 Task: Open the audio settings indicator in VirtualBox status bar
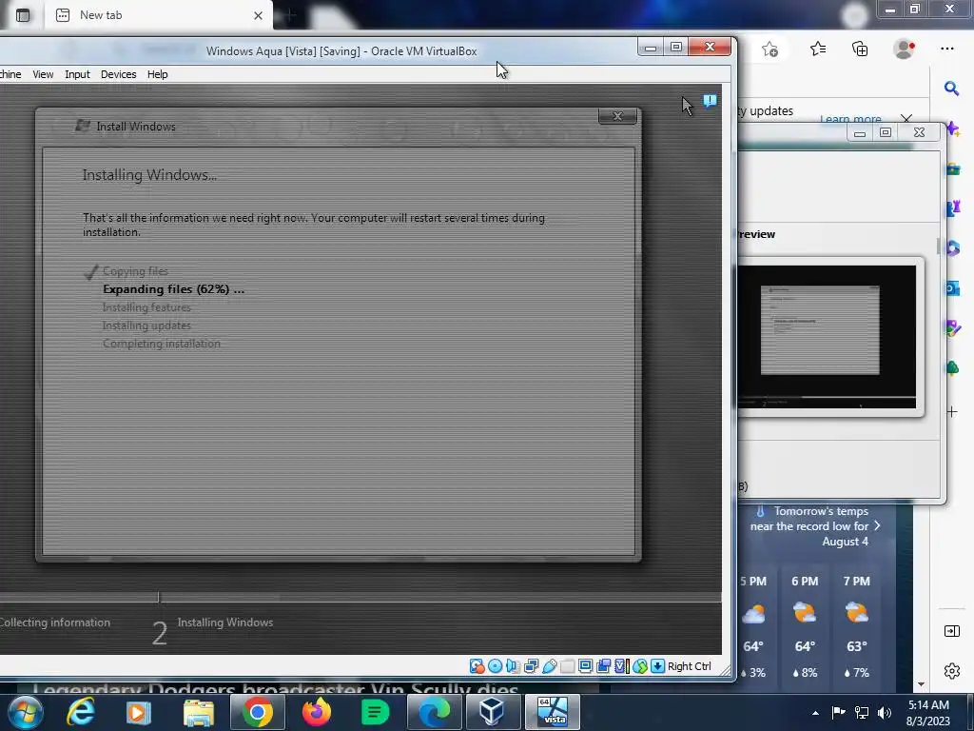click(513, 666)
